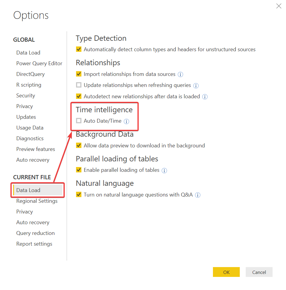Open the Auto Date/Time info icon
286x290 pixels.
(126, 121)
